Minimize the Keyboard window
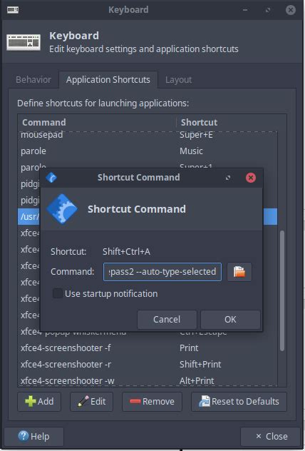305x451 pixels. 245,10
